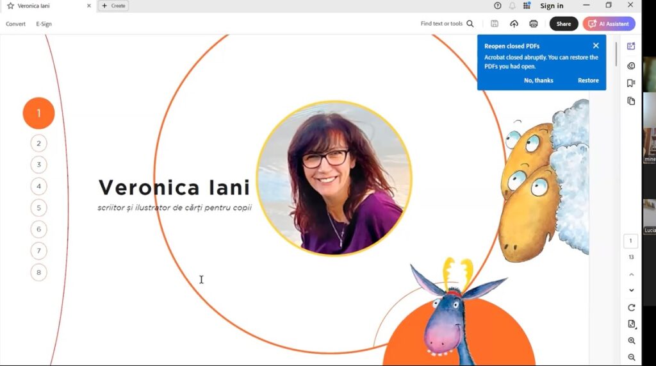Close the Veronica Iani document tab
The height and width of the screenshot is (366, 656).
[88, 6]
